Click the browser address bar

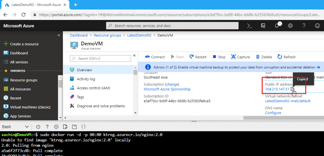[178, 14]
